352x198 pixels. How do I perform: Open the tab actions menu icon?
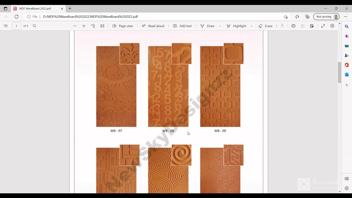pyautogui.click(x=5, y=9)
